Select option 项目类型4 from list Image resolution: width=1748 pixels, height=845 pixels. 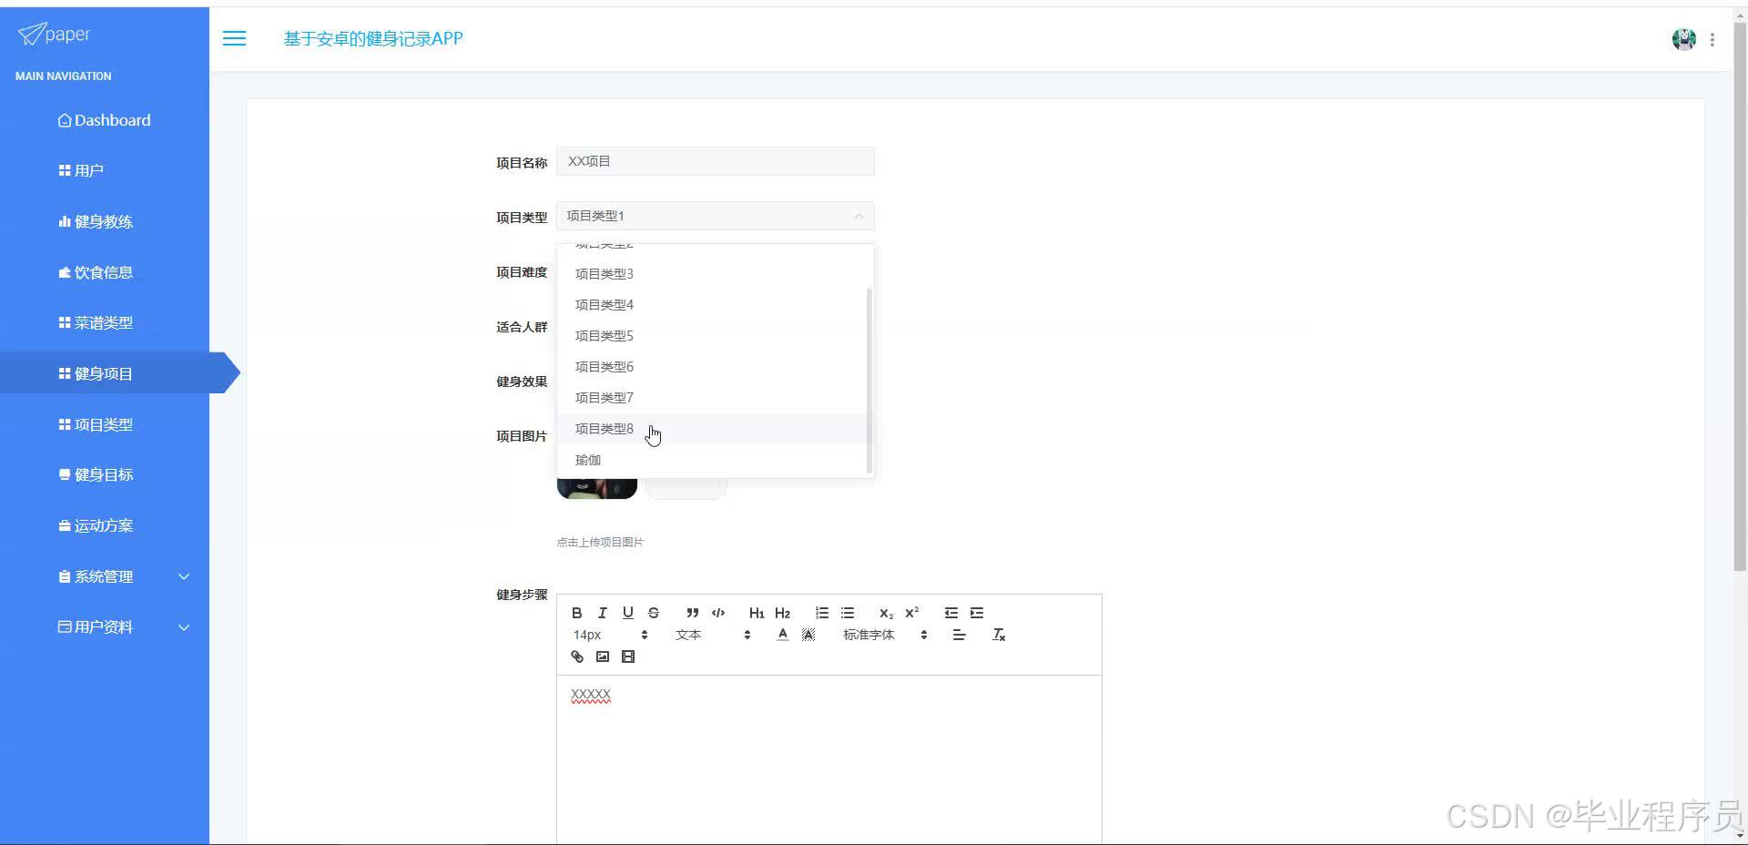(712, 305)
